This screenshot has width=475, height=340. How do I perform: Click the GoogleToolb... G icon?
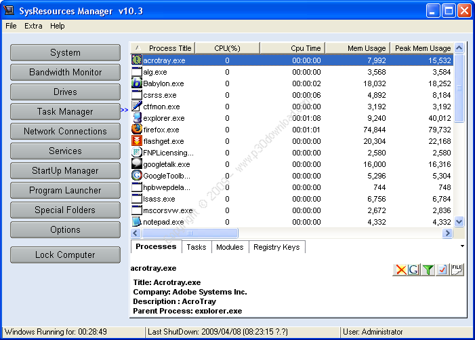pyautogui.click(x=137, y=175)
